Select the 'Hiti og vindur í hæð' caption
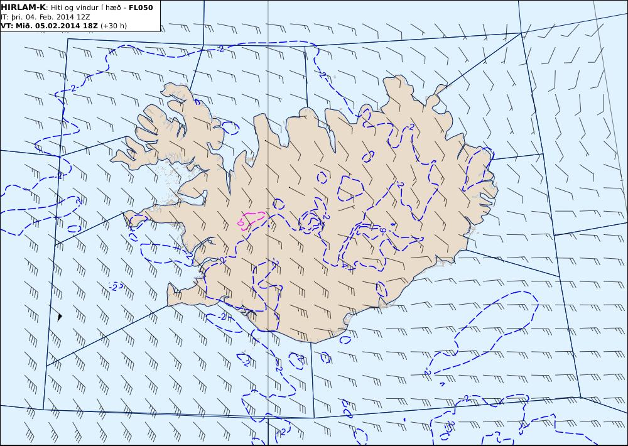The image size is (628, 446). click(85, 8)
